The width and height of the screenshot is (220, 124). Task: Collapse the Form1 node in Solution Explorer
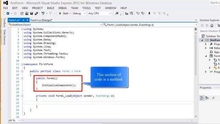[206, 56]
